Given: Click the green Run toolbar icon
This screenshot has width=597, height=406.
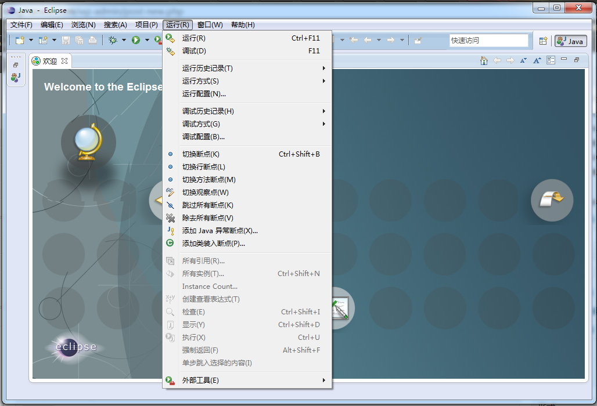Looking at the screenshot, I should coord(135,40).
